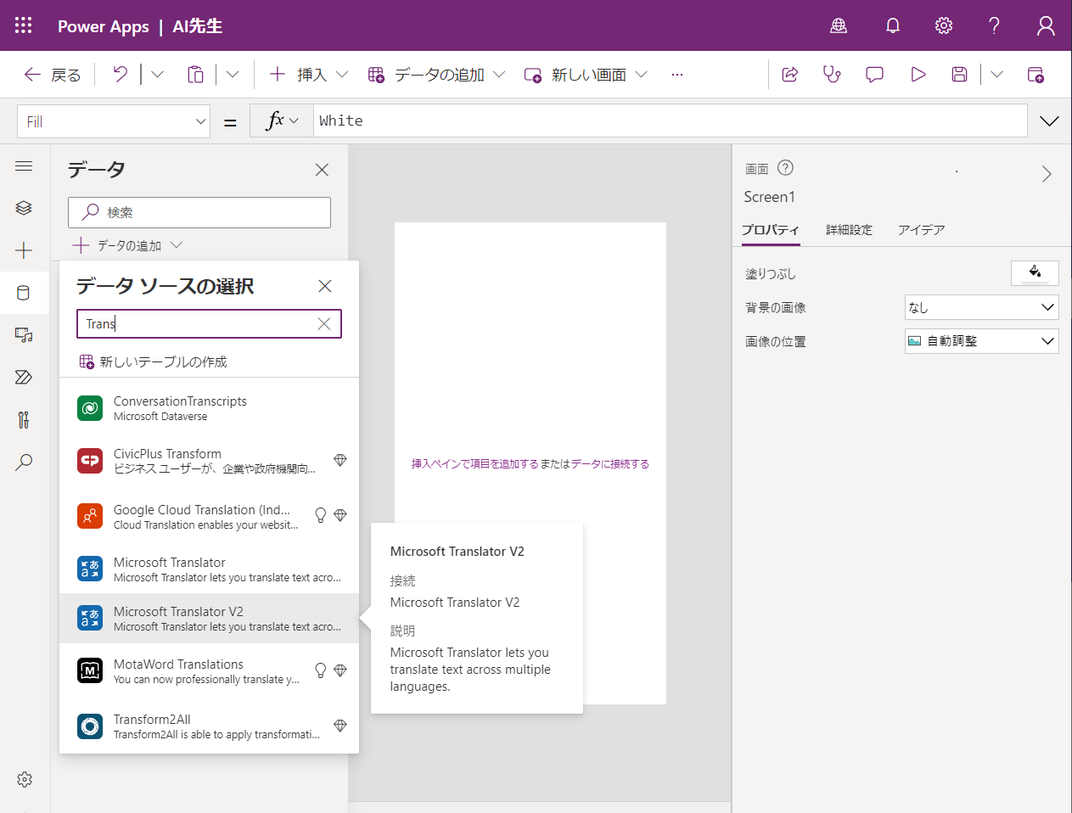Open the Tree view panel in the sidebar
The image size is (1072, 813).
24,207
